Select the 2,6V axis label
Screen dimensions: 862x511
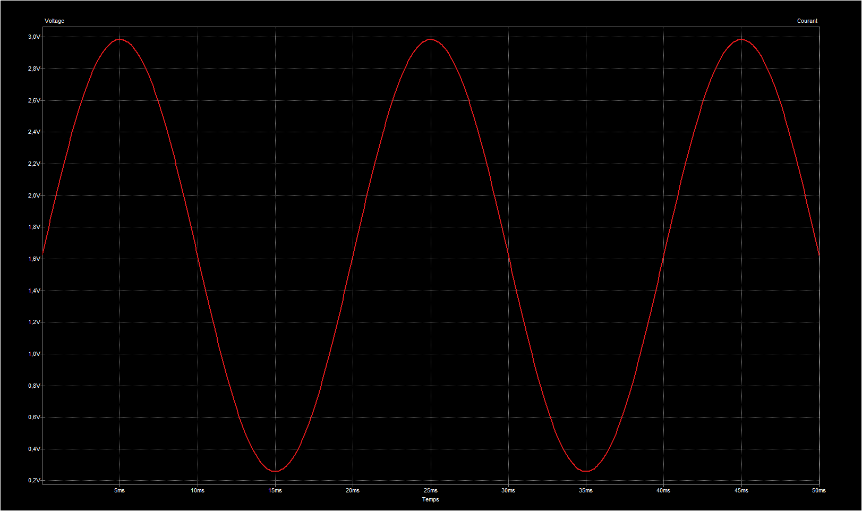[34, 100]
